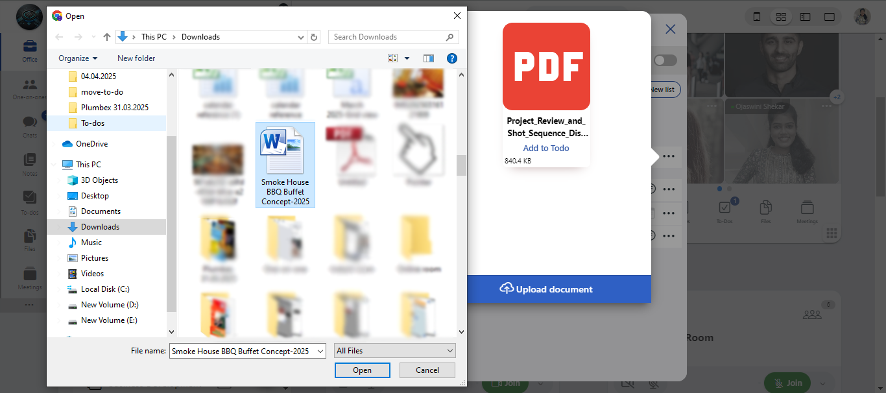This screenshot has height=393, width=886.
Task: Click the Upload document button
Action: pyautogui.click(x=546, y=289)
